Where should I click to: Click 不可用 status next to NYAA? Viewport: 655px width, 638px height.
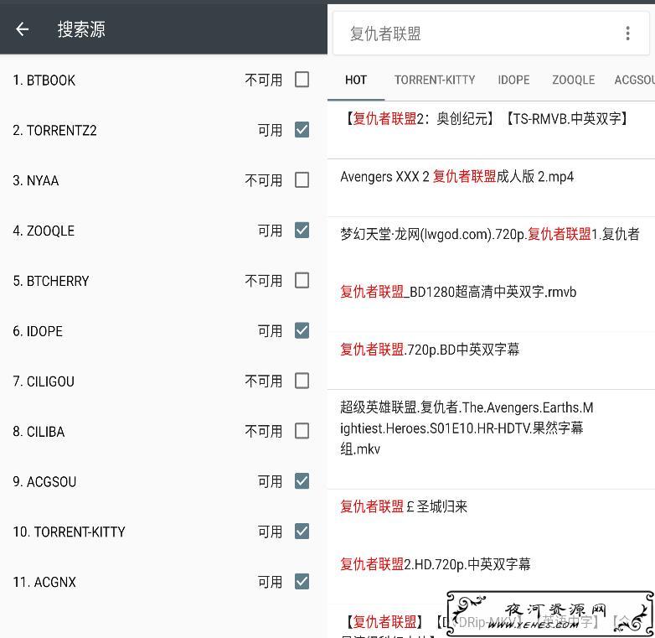coord(264,180)
